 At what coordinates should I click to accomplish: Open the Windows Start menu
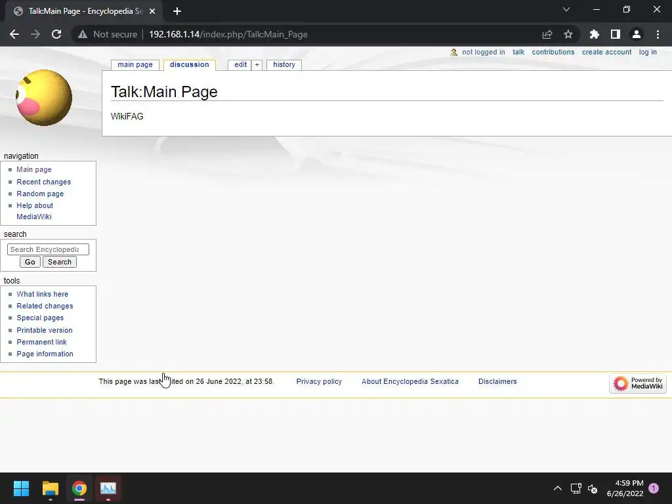(x=21, y=488)
